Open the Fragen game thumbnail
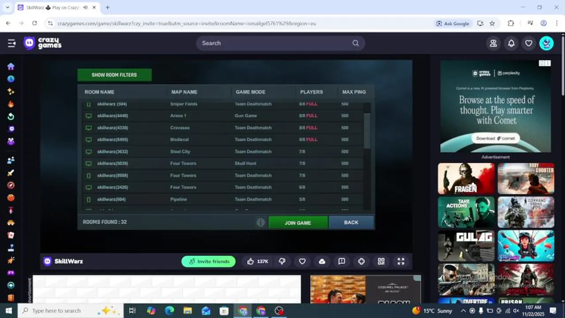The width and height of the screenshot is (565, 318). coord(466,178)
